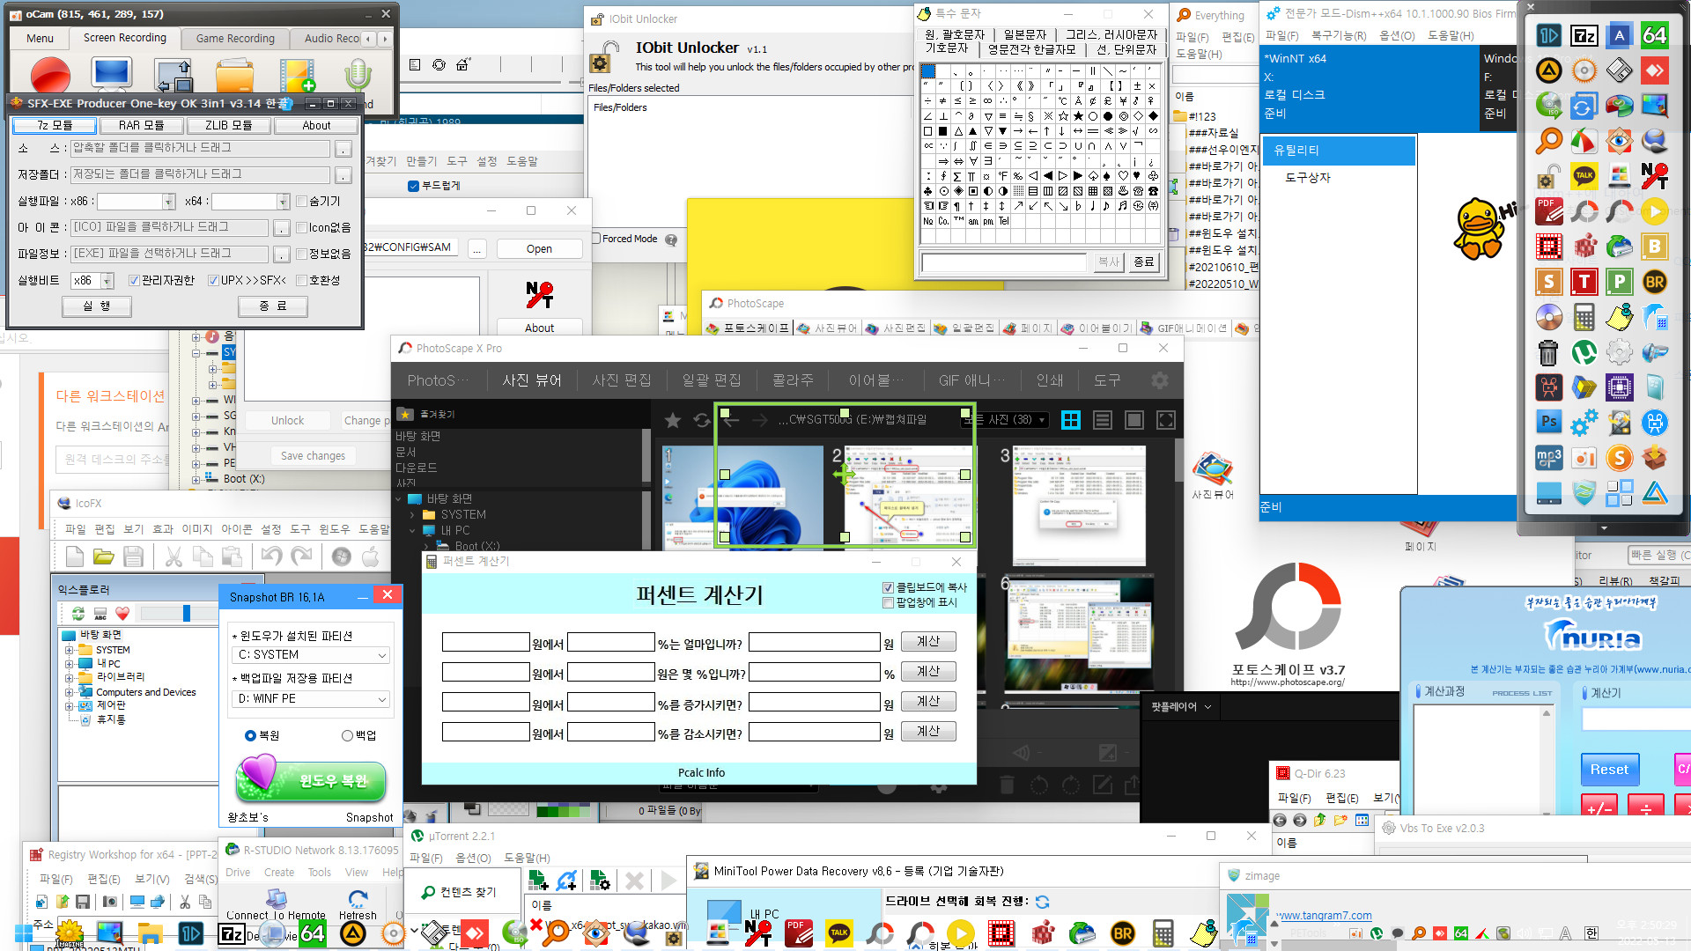Switch PhotoScape X to thumbnail grid view
This screenshot has width=1691, height=951.
pyautogui.click(x=1071, y=420)
